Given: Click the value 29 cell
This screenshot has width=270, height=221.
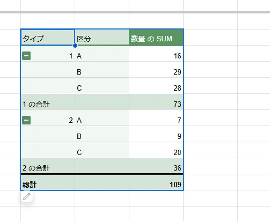Looking at the screenshot, I should [x=156, y=70].
